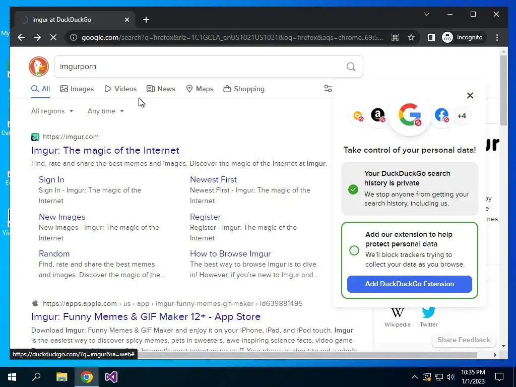Close the imgur at DuckDuckGo tab
The image size is (516, 387).
[x=126, y=20]
